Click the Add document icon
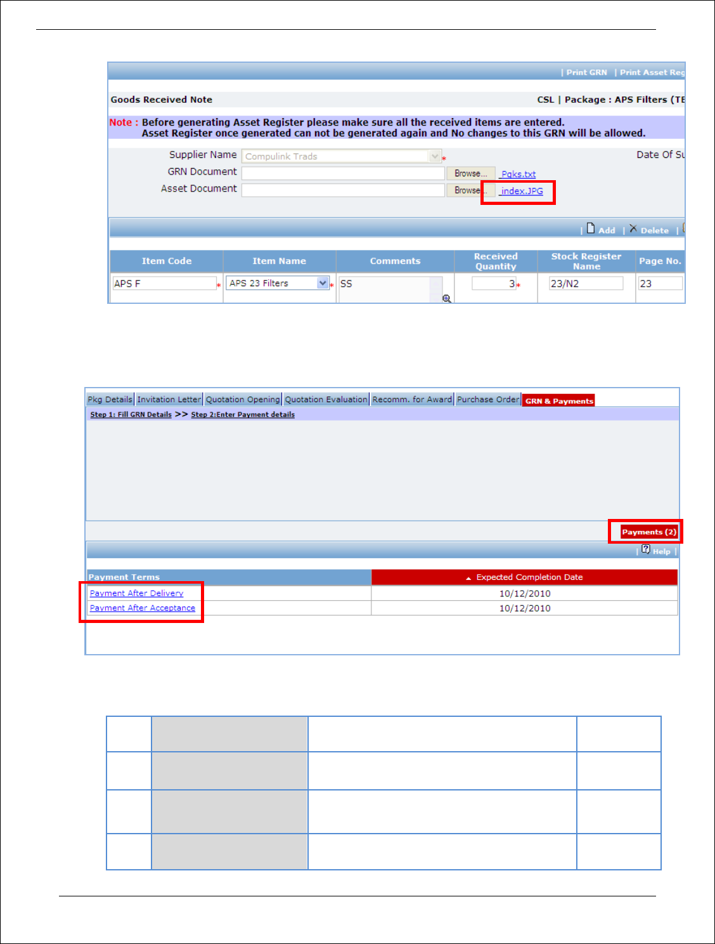715x944 pixels. (591, 228)
